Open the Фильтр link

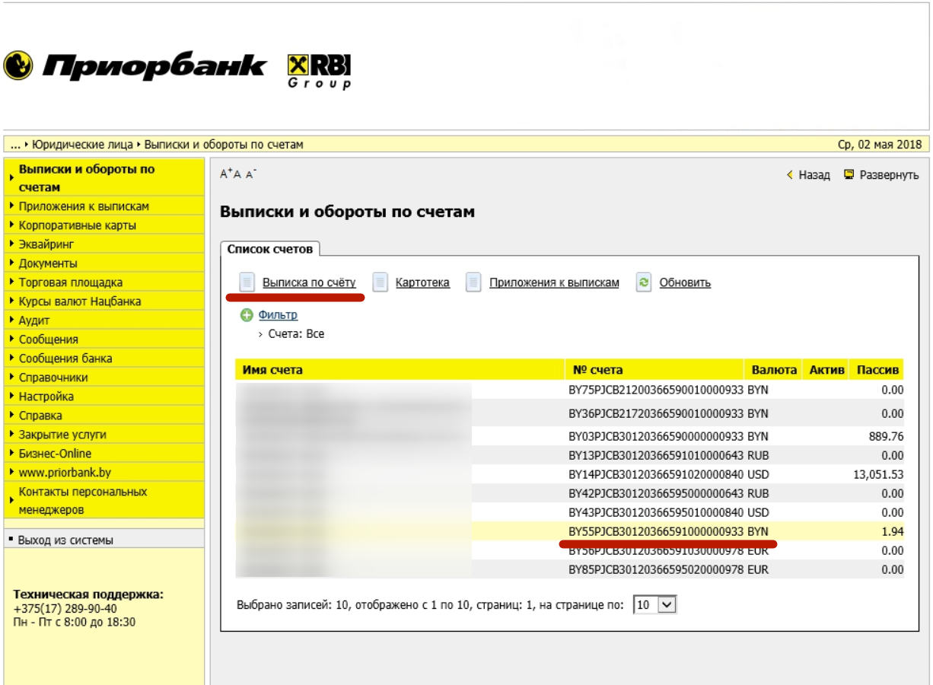[278, 315]
